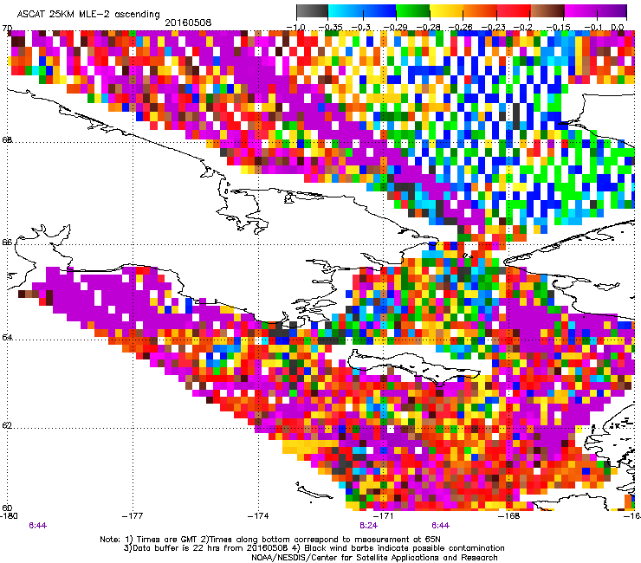641x563 pixels.
Task: Click the 8:24 swath time label
Action: [x=368, y=526]
